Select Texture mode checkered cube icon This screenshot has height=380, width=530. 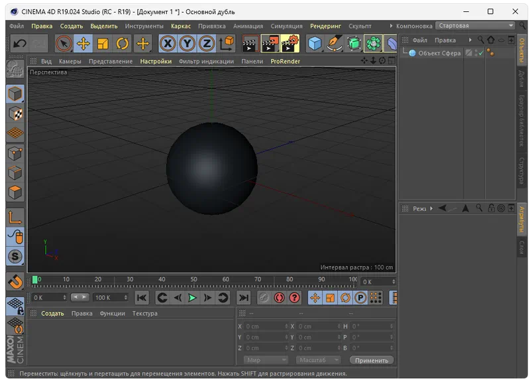tap(15, 113)
